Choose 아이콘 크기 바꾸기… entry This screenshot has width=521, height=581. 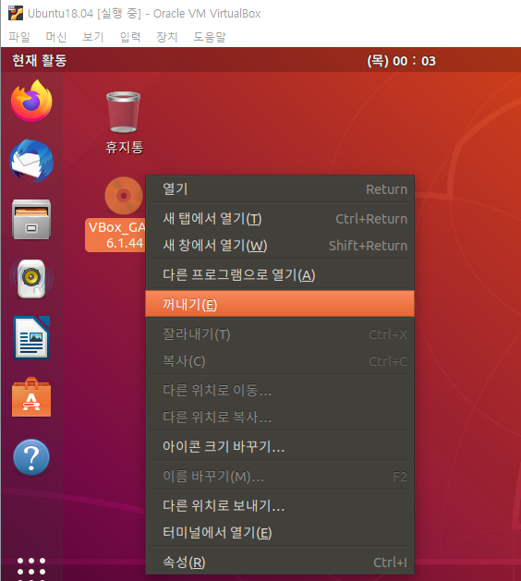pyautogui.click(x=280, y=446)
